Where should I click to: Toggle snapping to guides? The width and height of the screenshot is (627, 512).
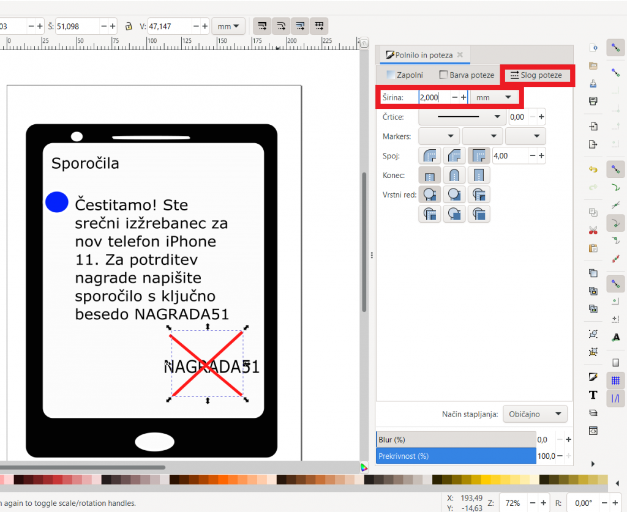coord(615,399)
